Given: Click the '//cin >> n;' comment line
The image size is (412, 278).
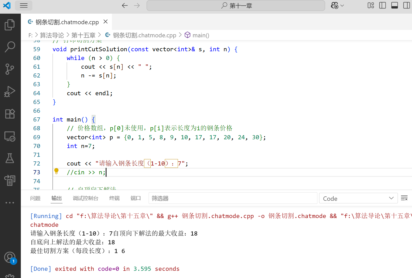Looking at the screenshot, I should (86, 172).
